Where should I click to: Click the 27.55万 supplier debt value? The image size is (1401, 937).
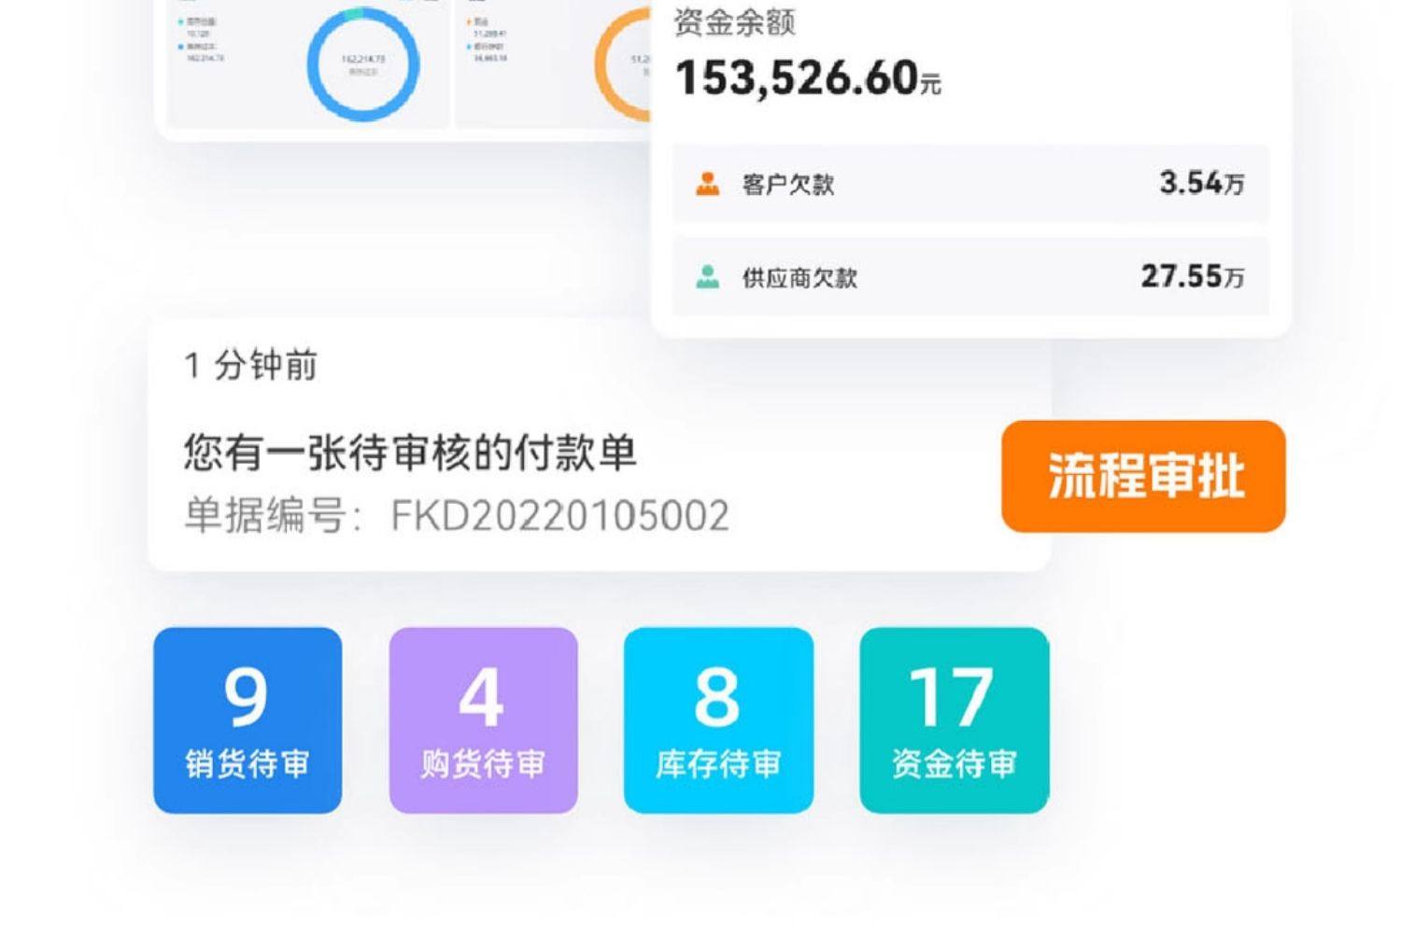pos(1193,276)
